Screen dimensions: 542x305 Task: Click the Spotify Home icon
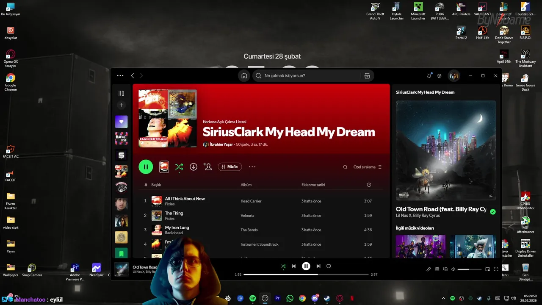point(244,76)
